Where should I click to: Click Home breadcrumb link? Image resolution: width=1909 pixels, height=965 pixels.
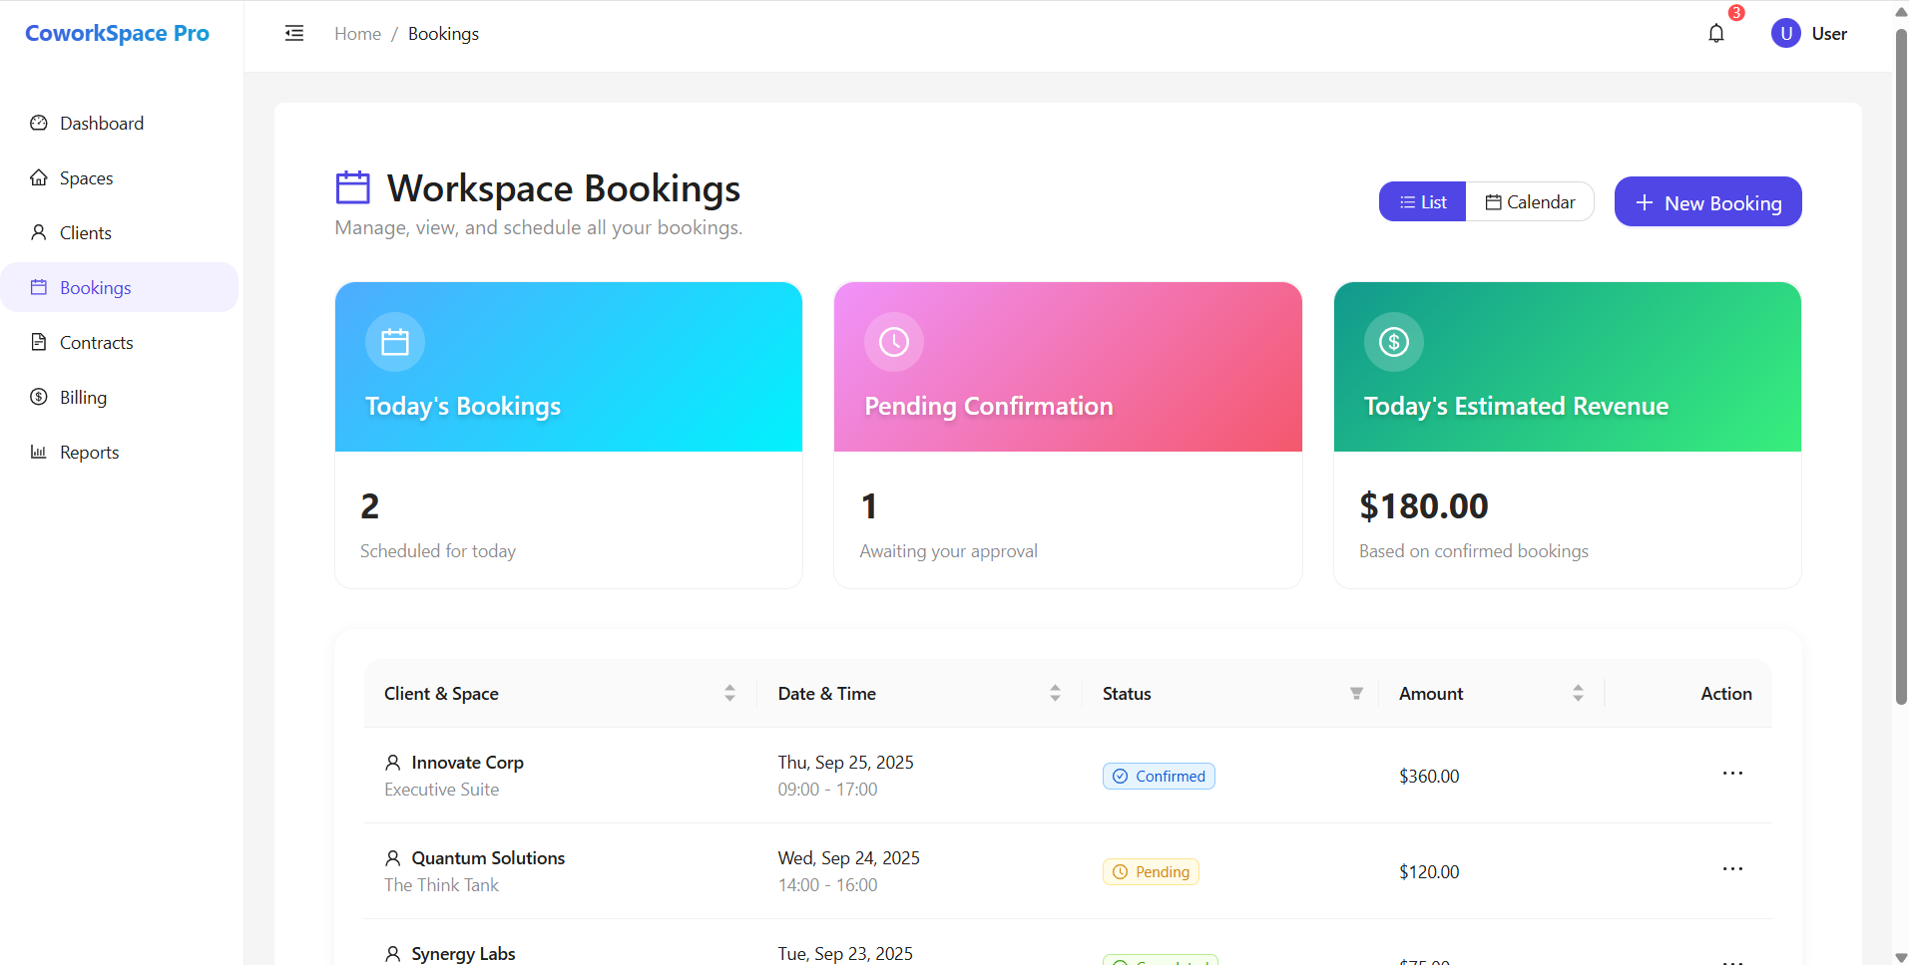point(357,34)
